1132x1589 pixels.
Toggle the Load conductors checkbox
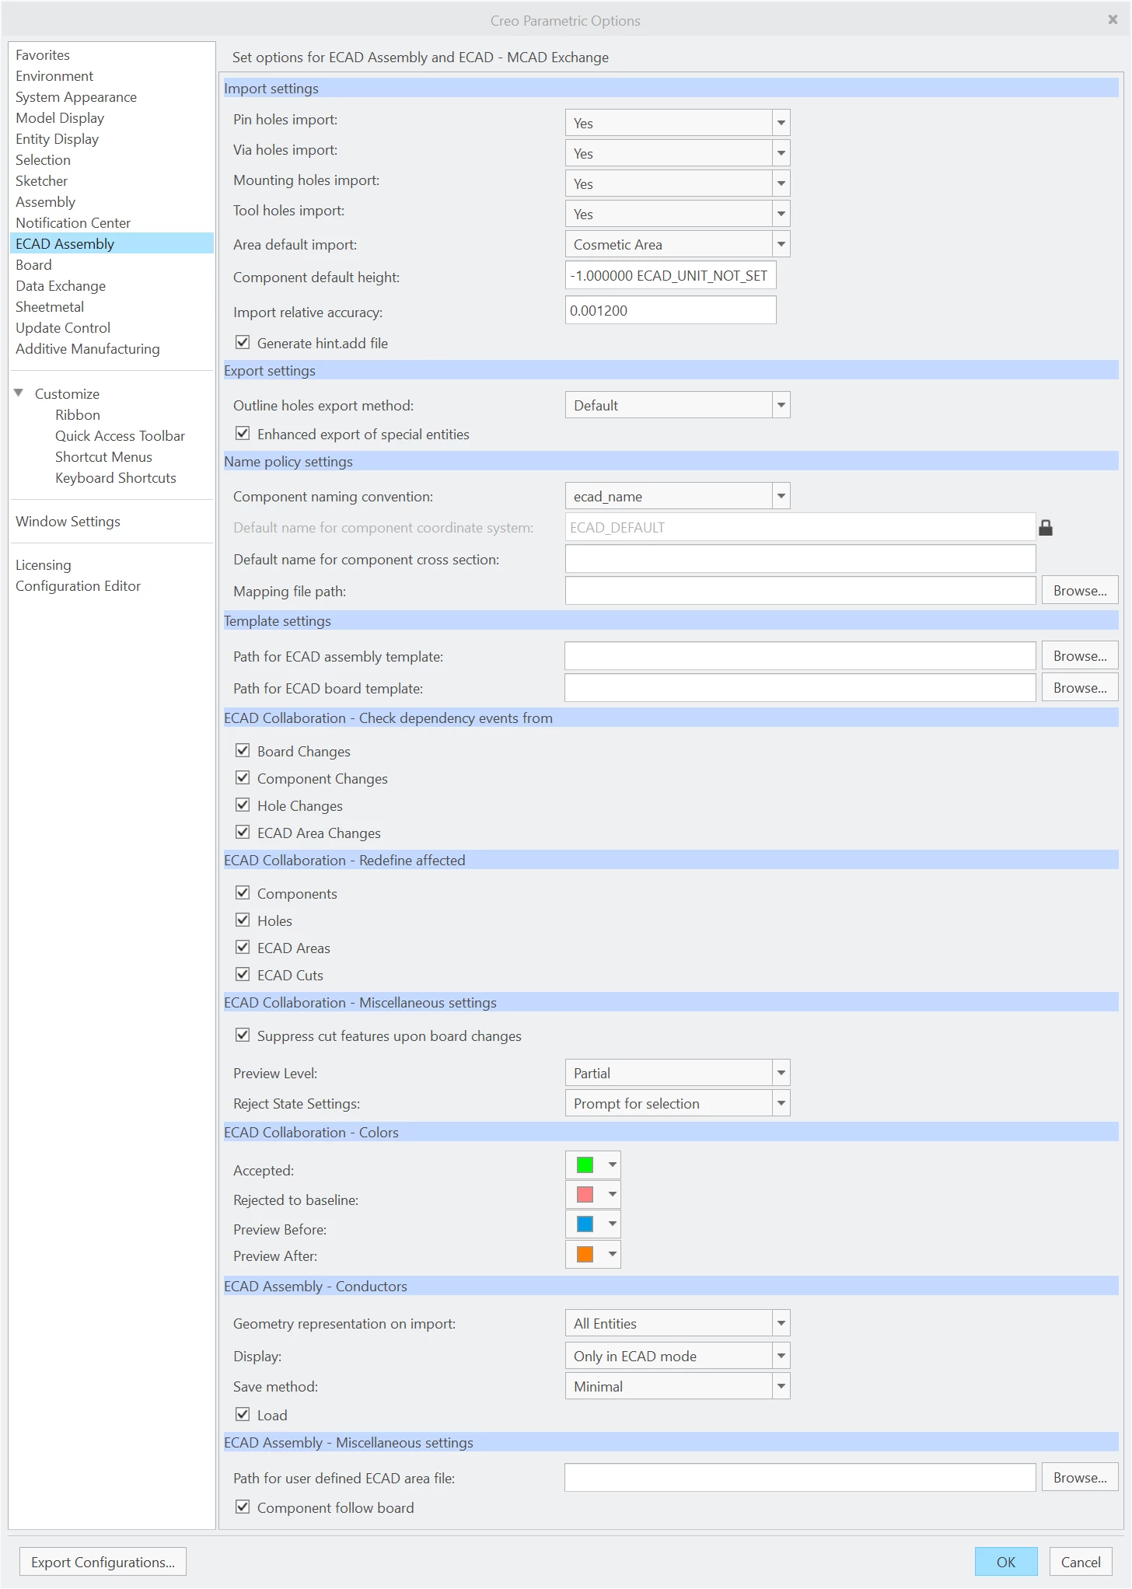pyautogui.click(x=243, y=1415)
